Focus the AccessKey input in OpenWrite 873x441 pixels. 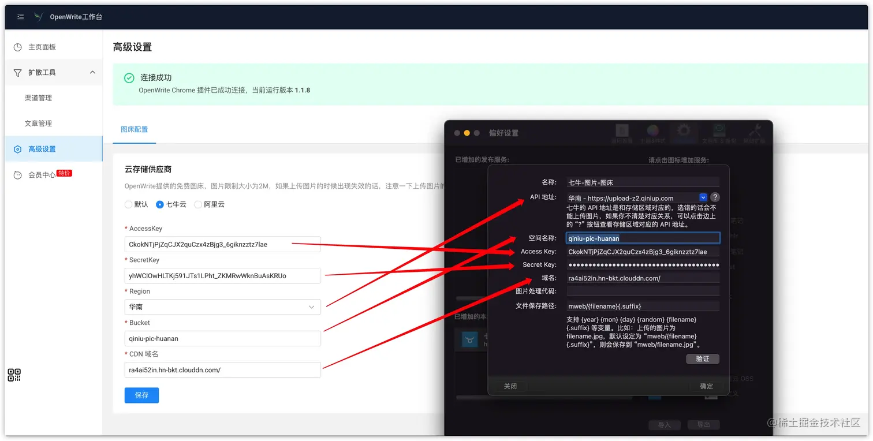(222, 244)
